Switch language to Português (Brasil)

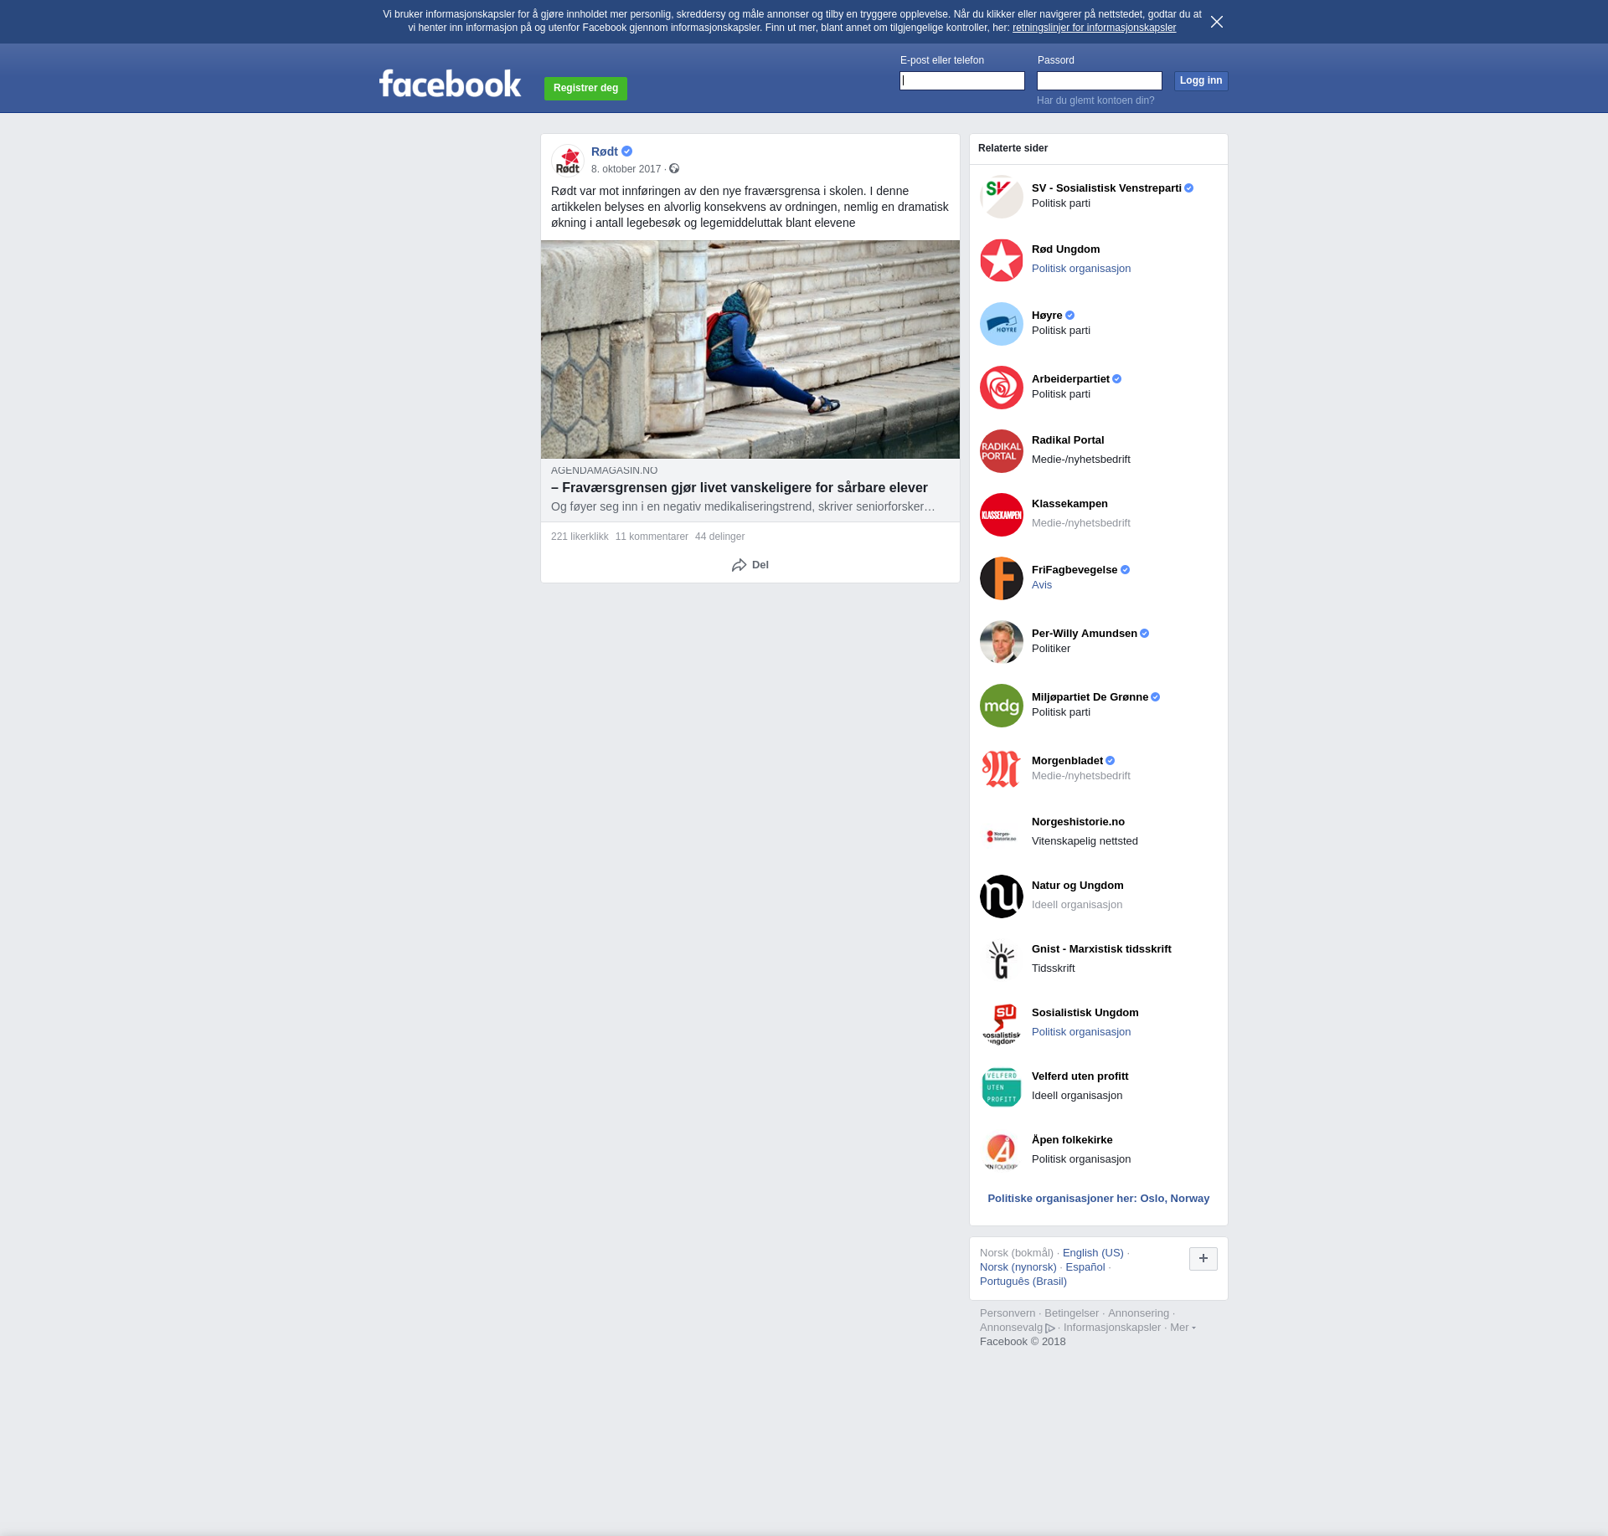coord(1023,1282)
